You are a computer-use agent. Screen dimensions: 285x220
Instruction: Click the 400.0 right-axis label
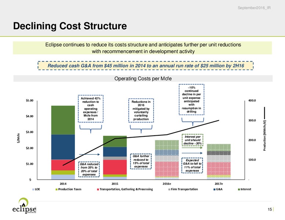[x=252, y=100]
